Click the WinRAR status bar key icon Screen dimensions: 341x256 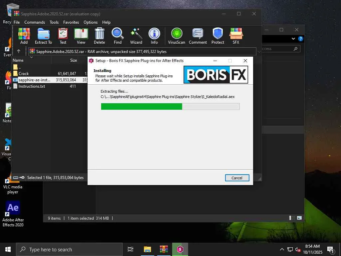(x=22, y=178)
